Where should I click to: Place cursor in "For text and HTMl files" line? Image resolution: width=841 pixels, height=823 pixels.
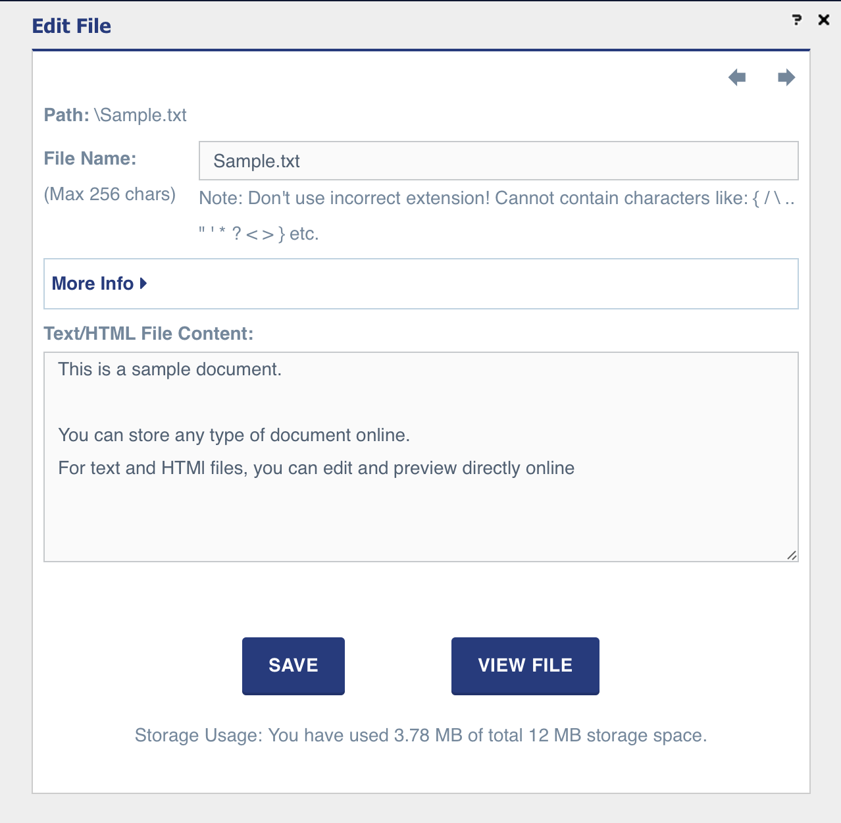point(316,468)
